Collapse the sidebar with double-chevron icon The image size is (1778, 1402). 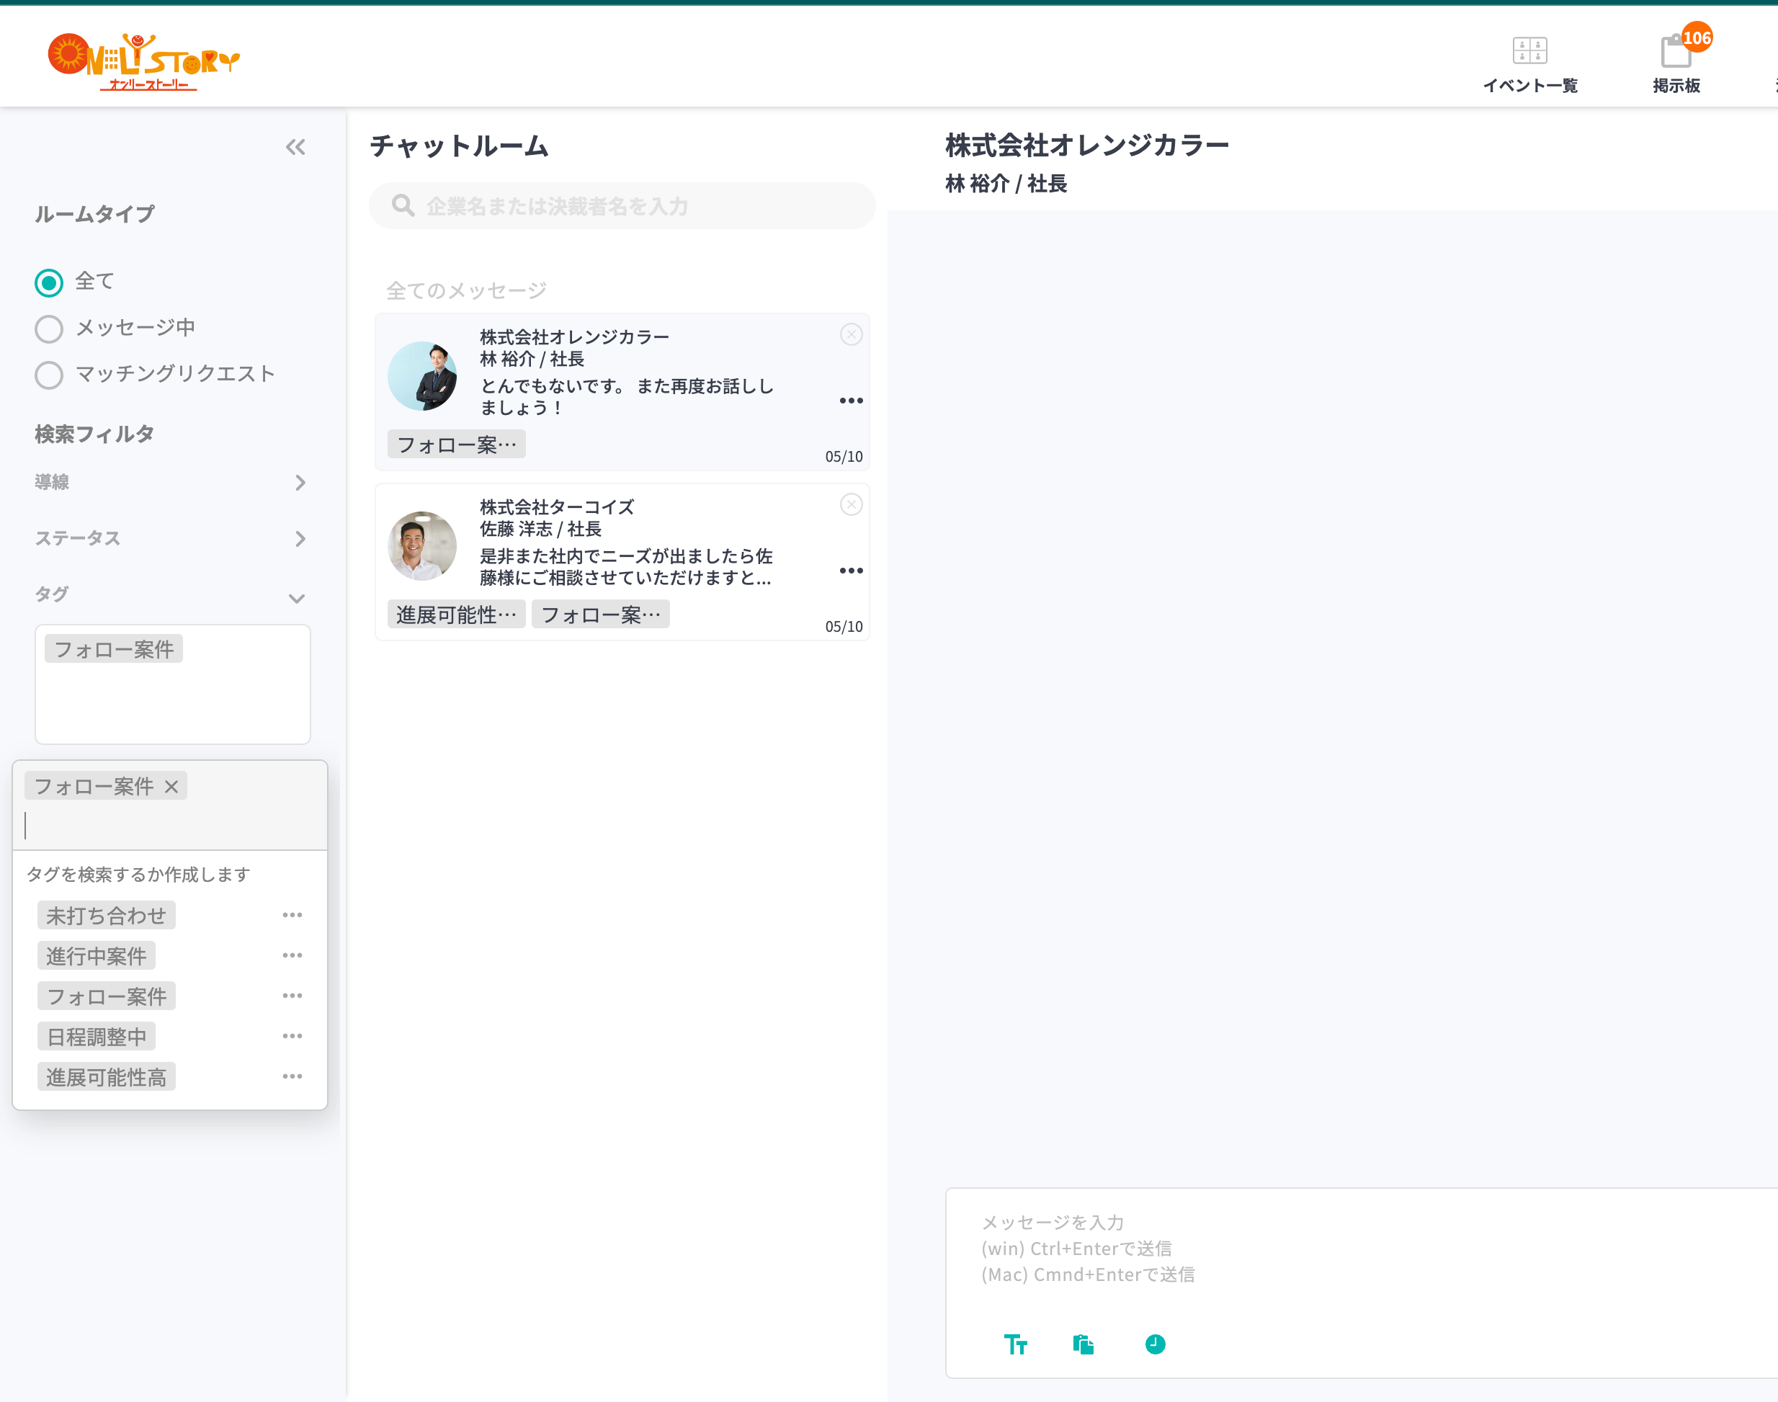295,147
